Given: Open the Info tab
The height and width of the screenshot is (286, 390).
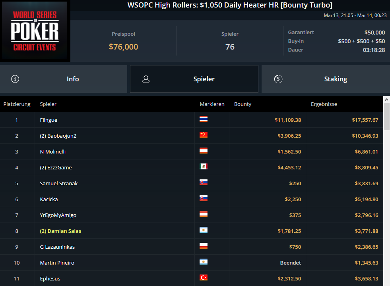Looking at the screenshot, I should click(64, 79).
